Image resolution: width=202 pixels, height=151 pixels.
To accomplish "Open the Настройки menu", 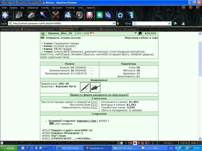I will point(57,8).
